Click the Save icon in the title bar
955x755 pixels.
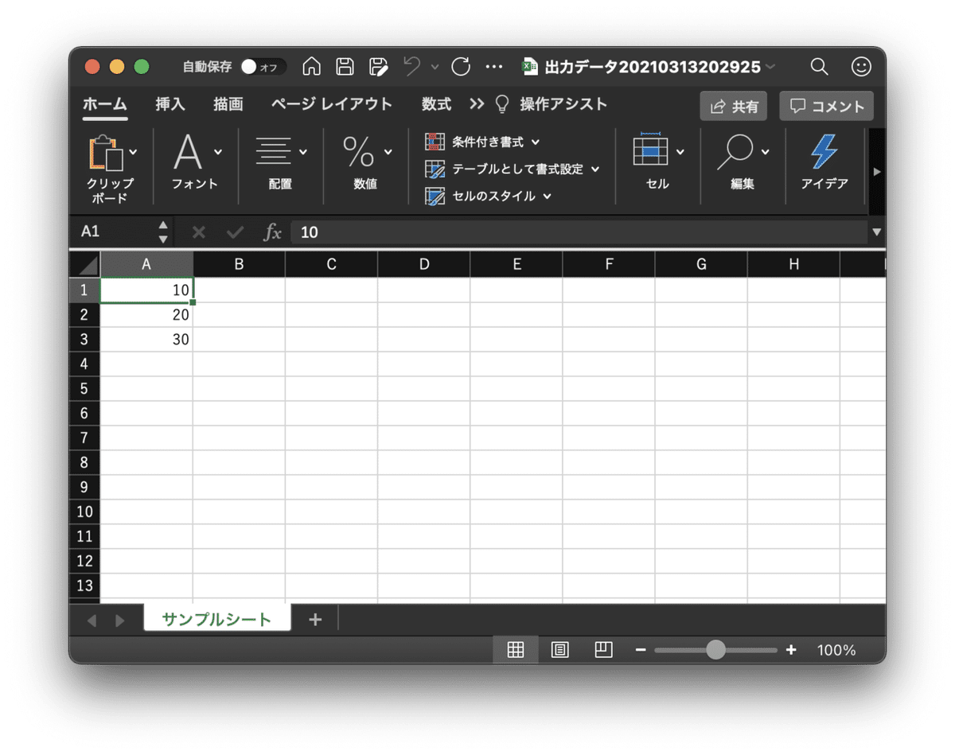click(345, 67)
